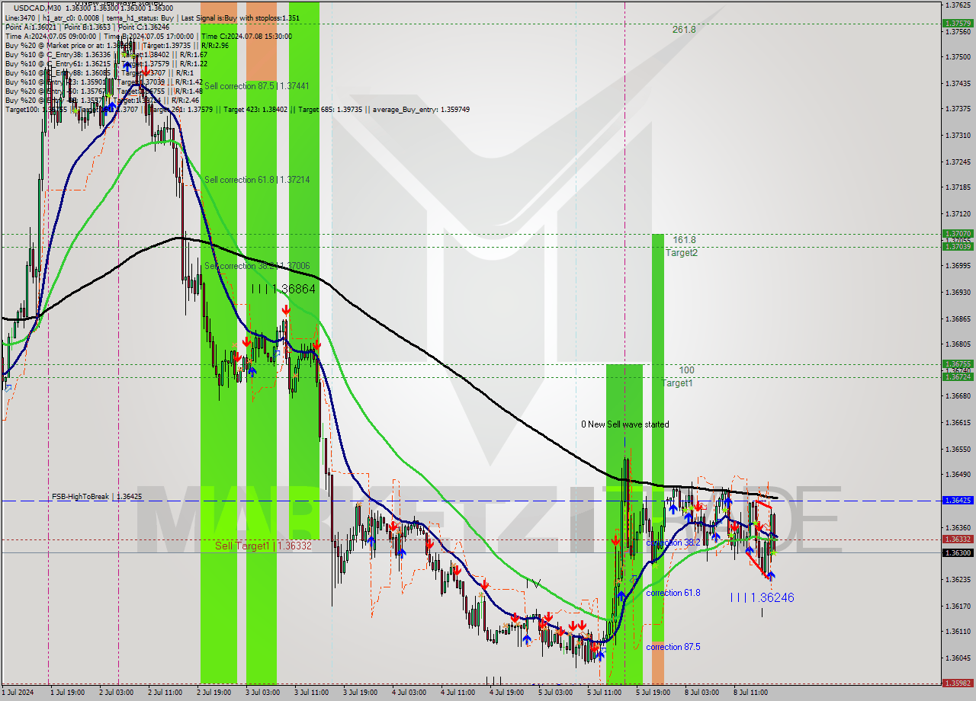Click the 'Target2' label

click(x=681, y=252)
